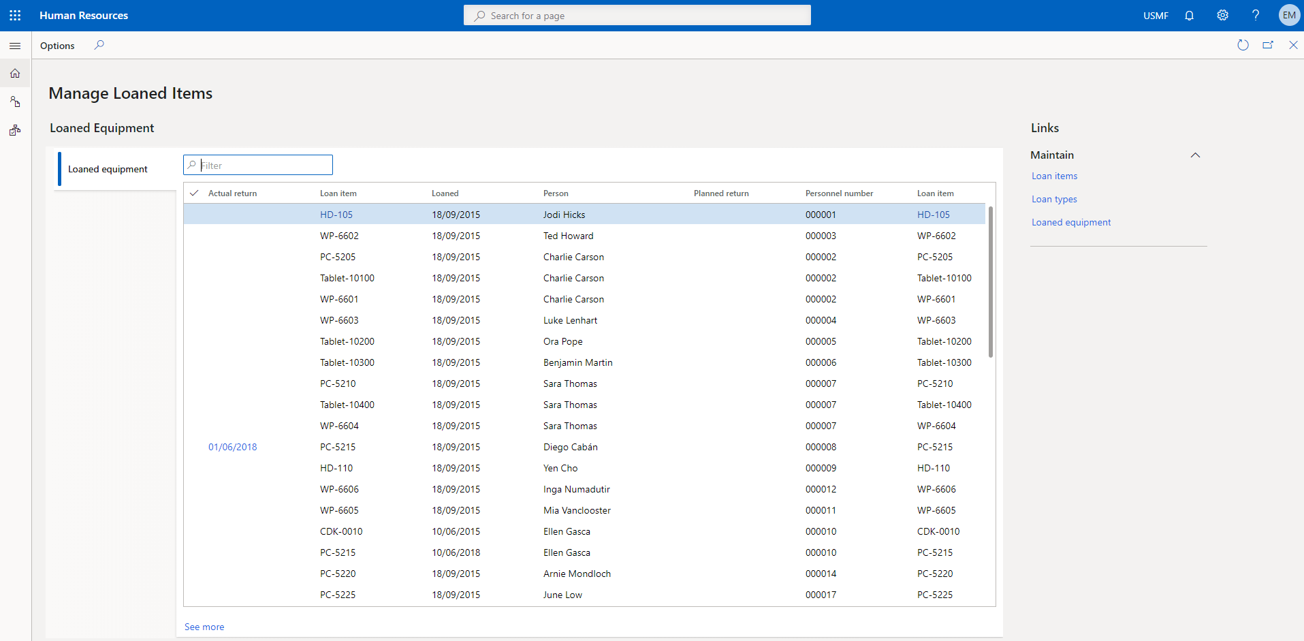Refresh the page with the circular arrow icon
This screenshot has width=1304, height=641.
coord(1243,45)
